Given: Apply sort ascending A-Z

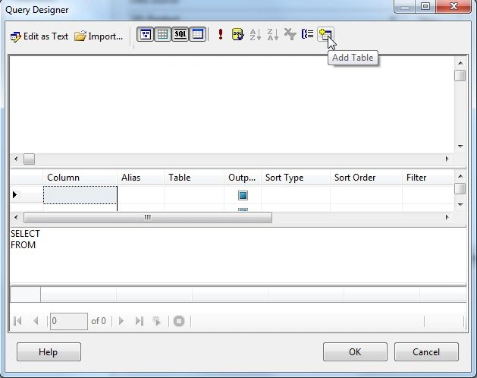Looking at the screenshot, I should [256, 34].
